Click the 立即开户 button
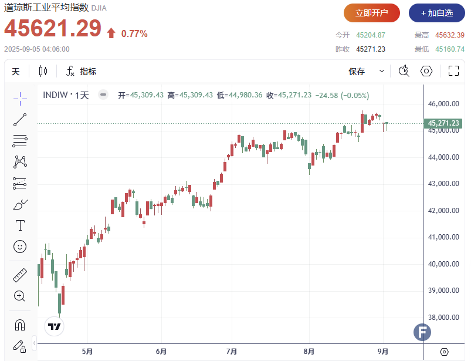471x361 pixels. [372, 12]
